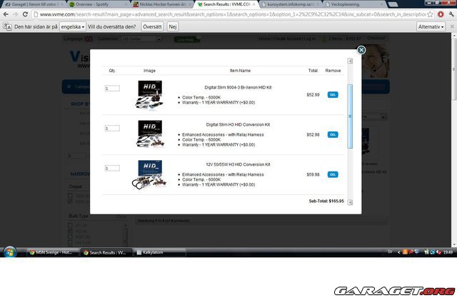Viewport: 457px width, 298px height.
Task: Click the 12V 50/55W H3 kit product image
Action: click(149, 174)
